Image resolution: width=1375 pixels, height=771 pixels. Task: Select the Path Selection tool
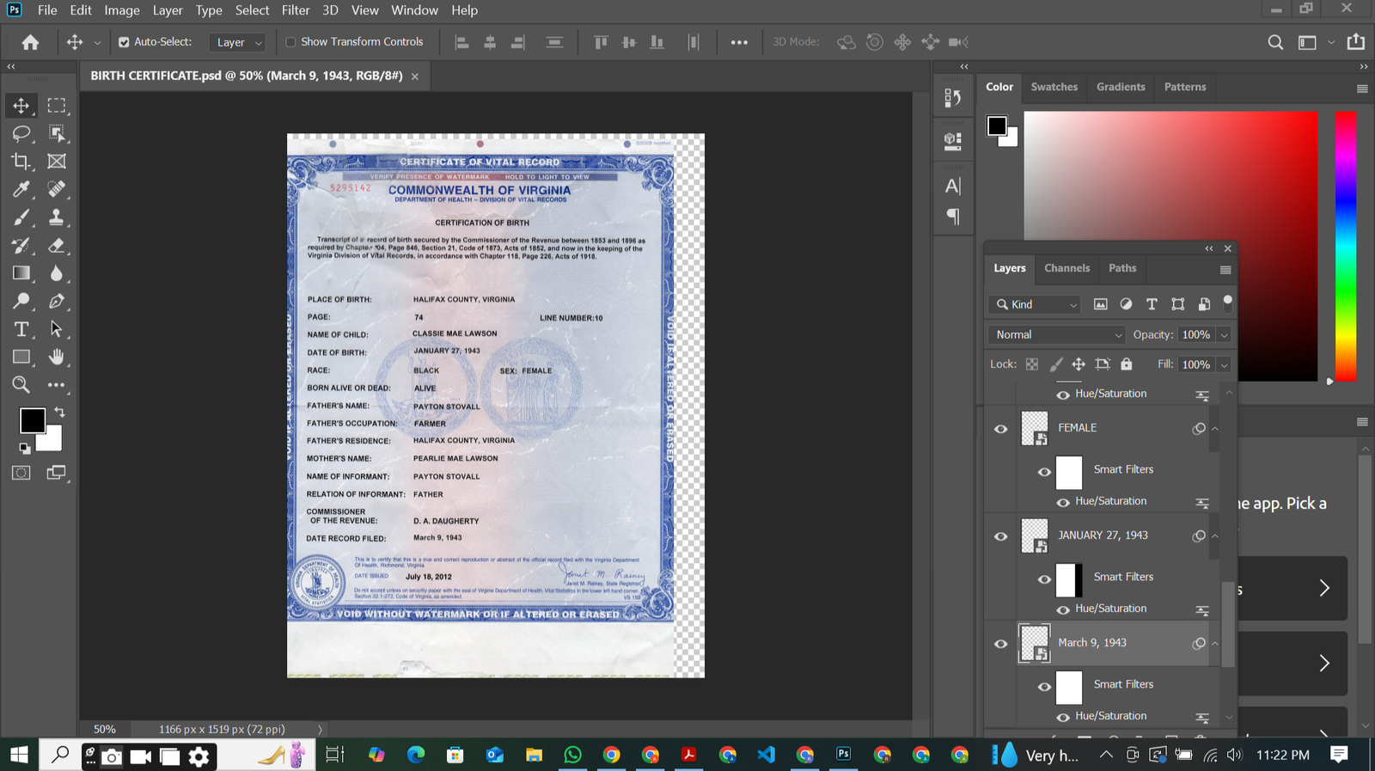point(57,329)
